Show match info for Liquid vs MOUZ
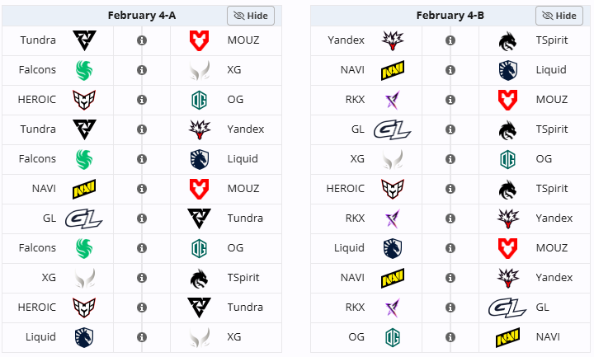The height and width of the screenshot is (357, 594). tap(450, 248)
